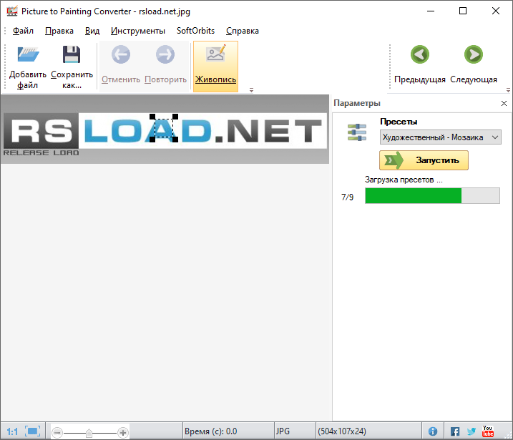Maximize the Picture to Painting Converter window
The height and width of the screenshot is (440, 513).
tap(463, 11)
